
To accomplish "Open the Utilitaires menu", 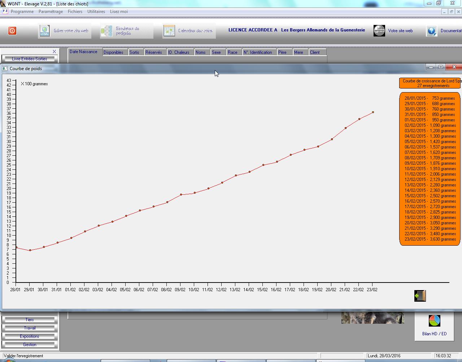I will point(96,12).
